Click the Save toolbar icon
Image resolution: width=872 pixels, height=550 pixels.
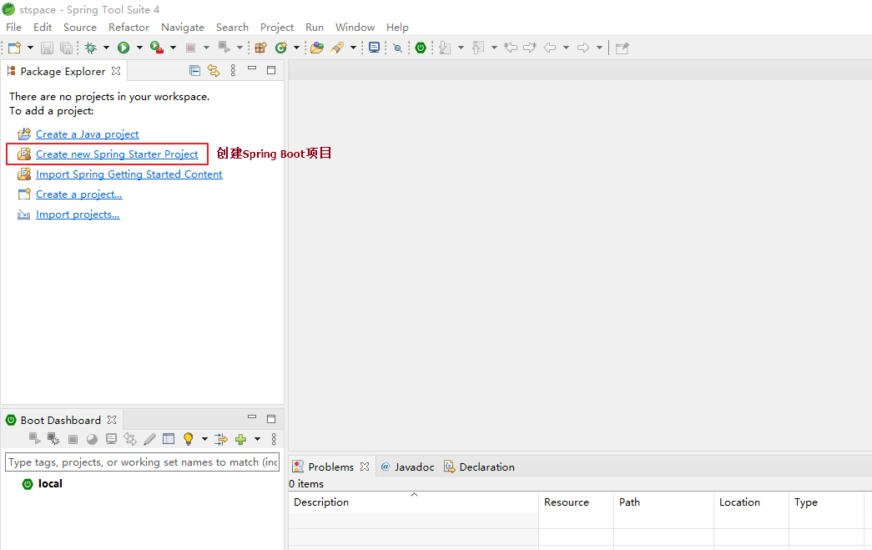tap(47, 48)
